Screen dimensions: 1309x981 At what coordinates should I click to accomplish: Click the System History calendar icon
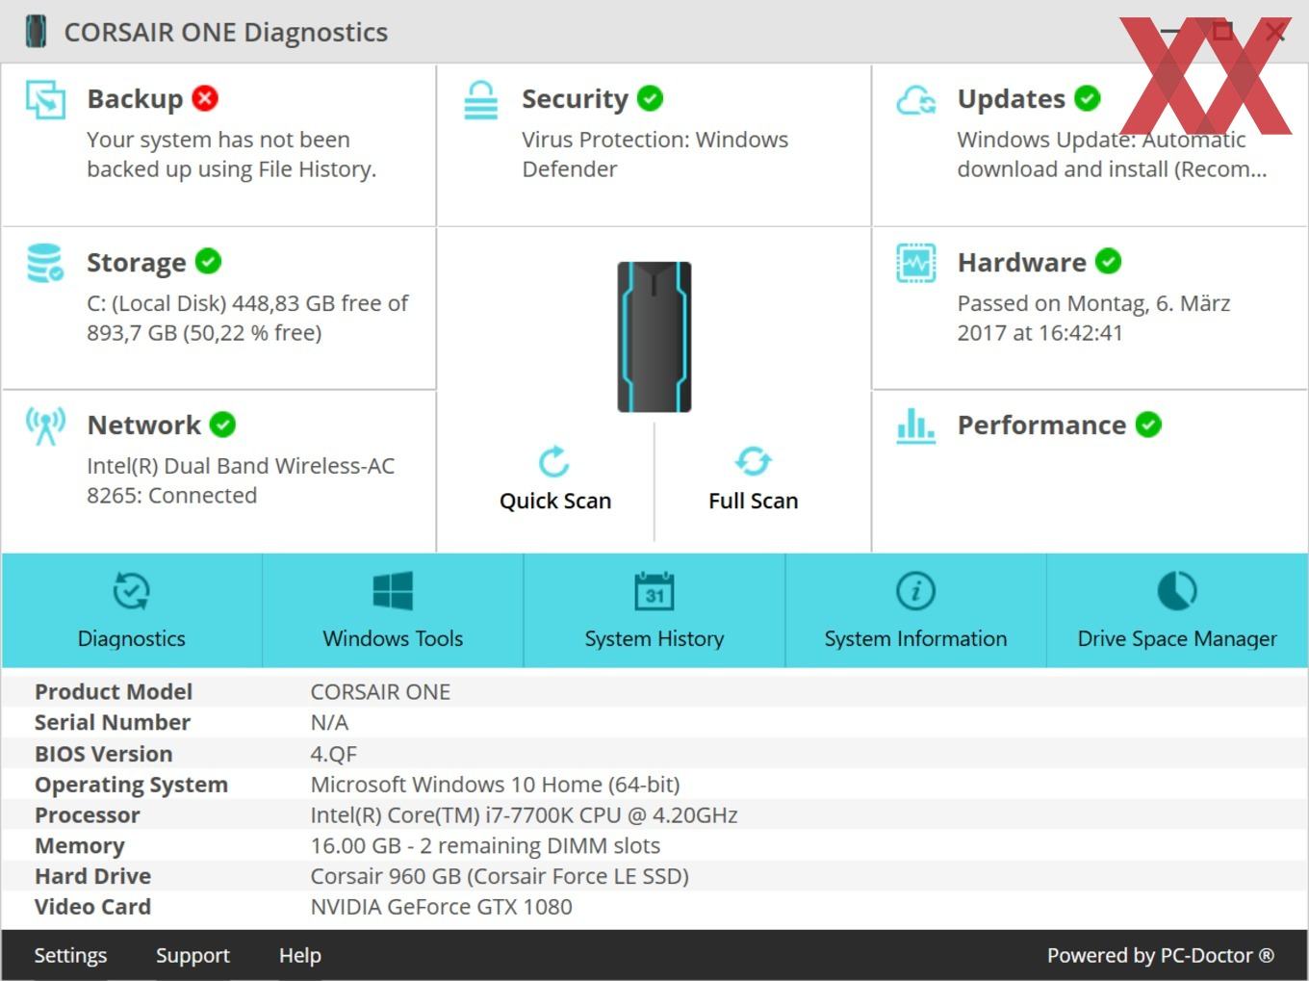(x=654, y=591)
